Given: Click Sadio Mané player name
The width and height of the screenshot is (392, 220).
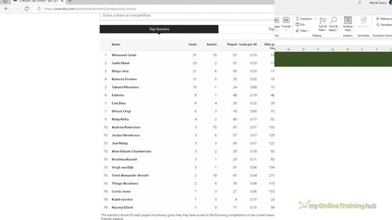Looking at the screenshot, I should (x=121, y=63).
